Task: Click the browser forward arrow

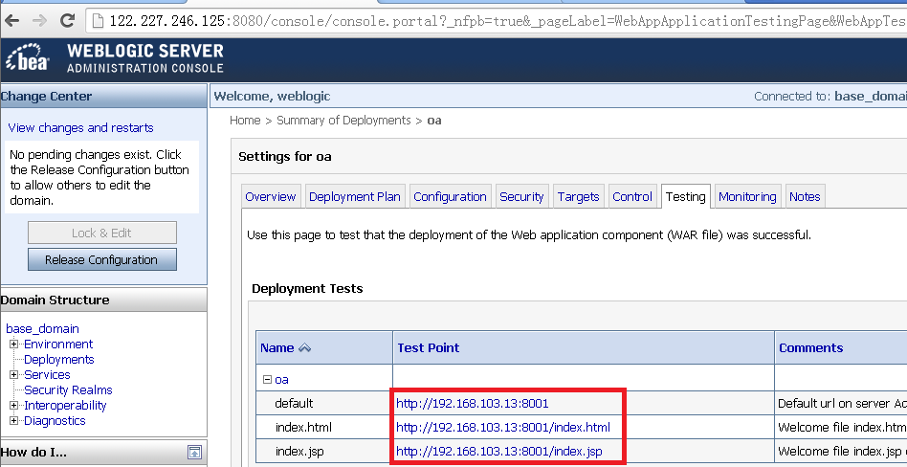Action: click(x=39, y=21)
